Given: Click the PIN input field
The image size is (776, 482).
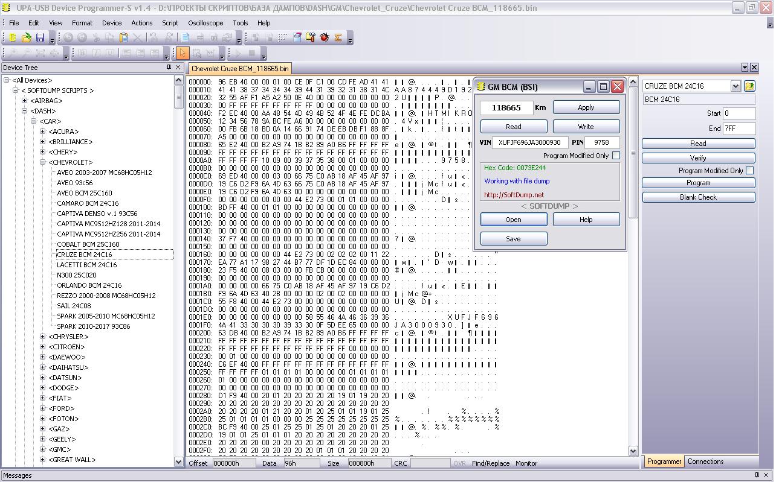Looking at the screenshot, I should (x=602, y=142).
